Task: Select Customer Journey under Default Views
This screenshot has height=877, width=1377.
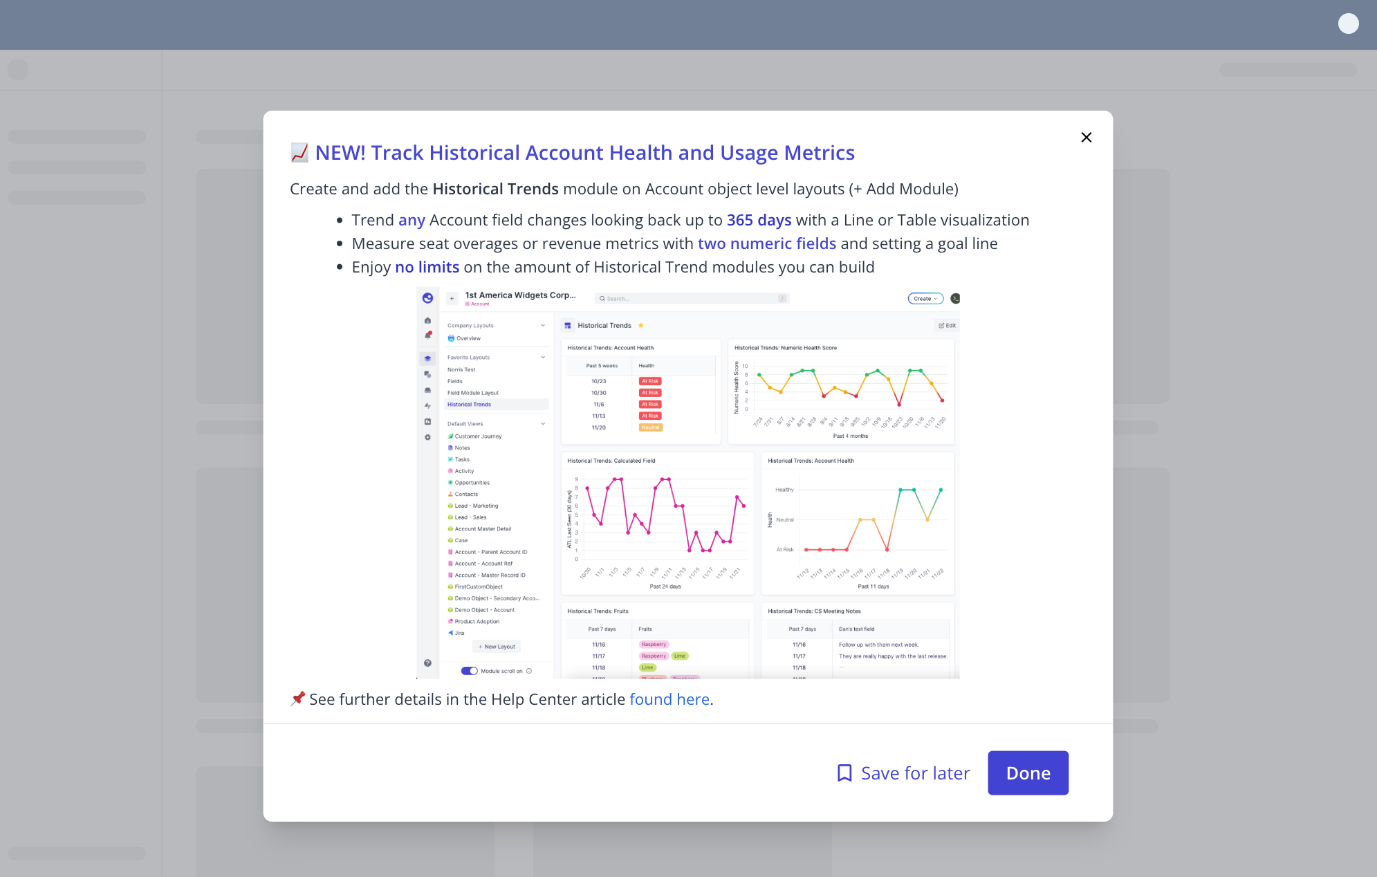Action: tap(478, 436)
